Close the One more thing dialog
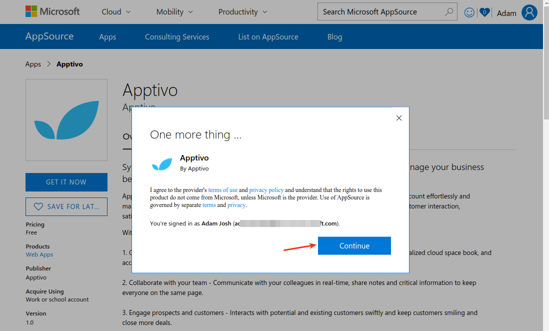549x331 pixels. click(399, 118)
